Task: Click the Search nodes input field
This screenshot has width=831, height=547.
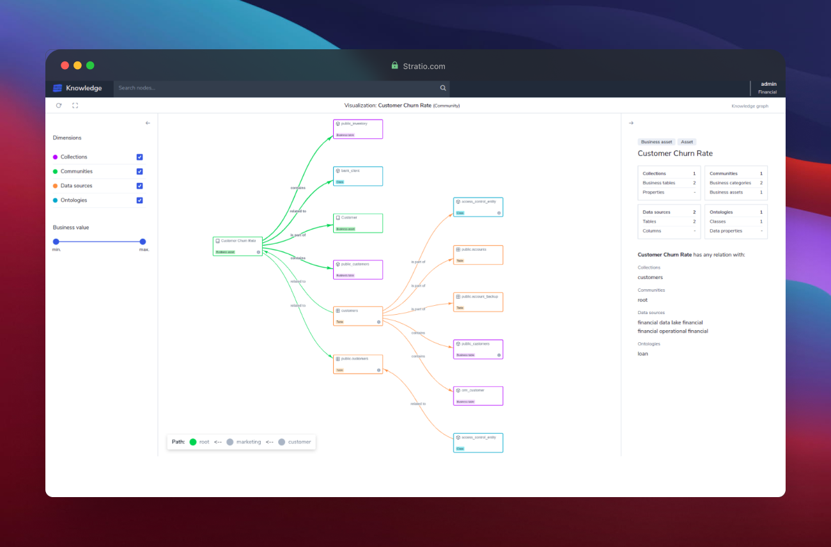Action: pos(275,88)
